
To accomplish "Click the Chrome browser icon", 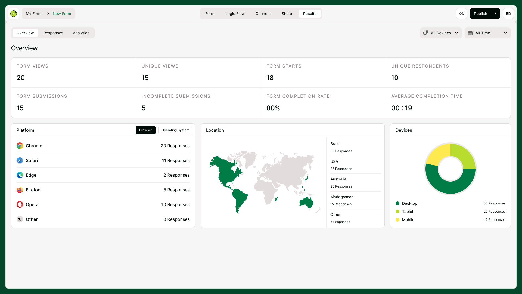I will coord(20,146).
